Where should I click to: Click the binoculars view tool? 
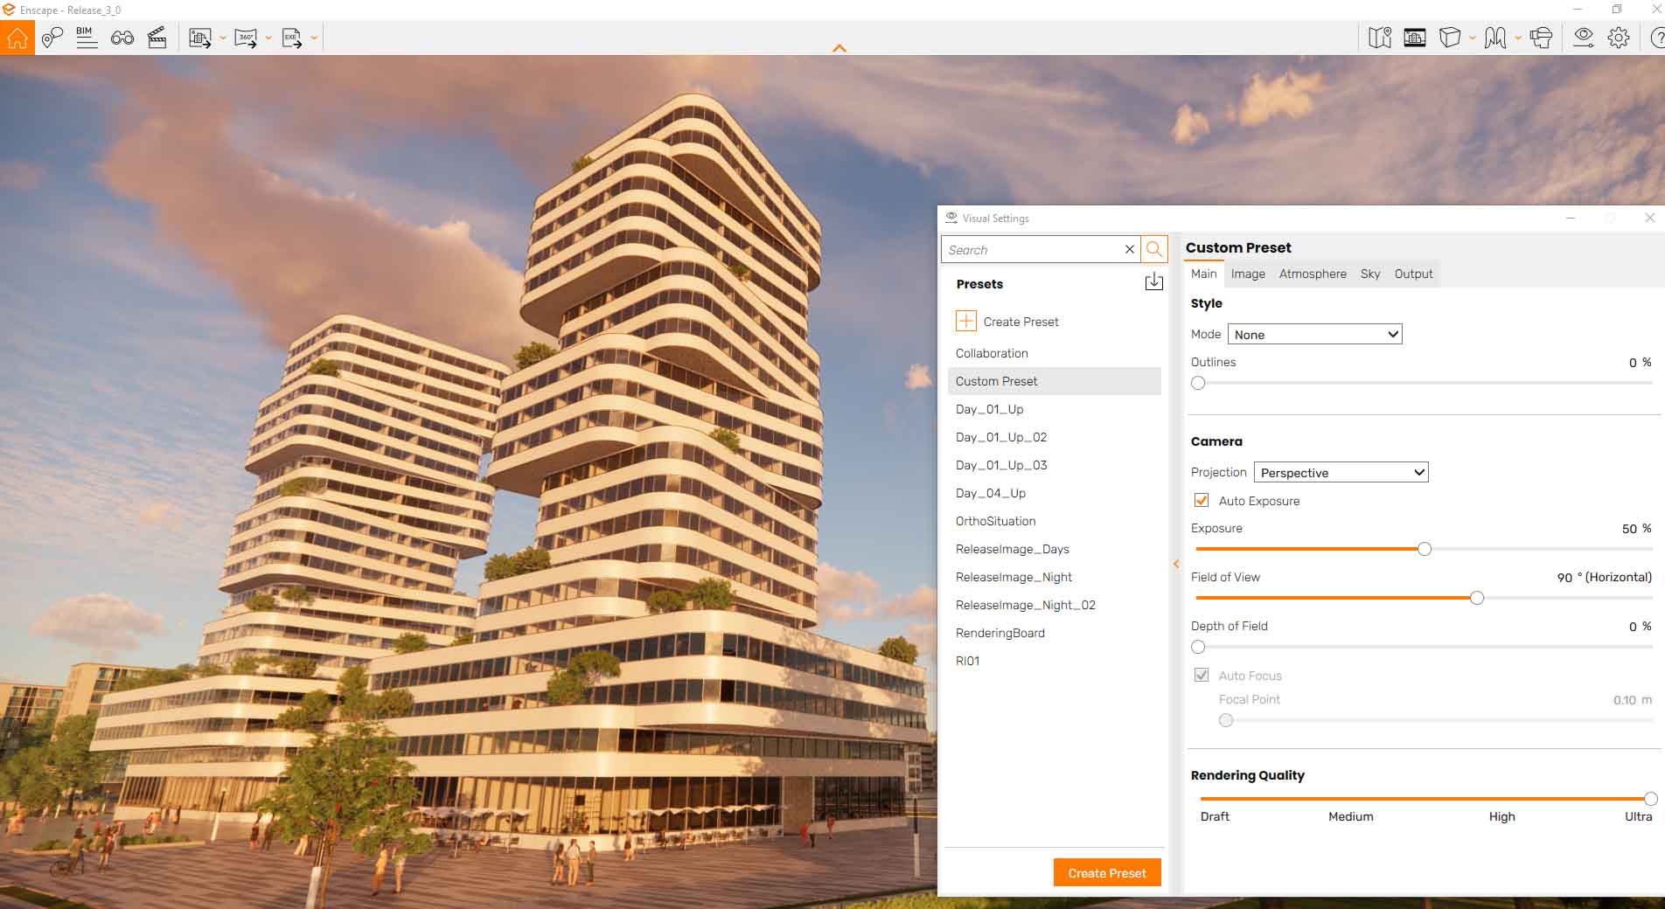pos(122,37)
